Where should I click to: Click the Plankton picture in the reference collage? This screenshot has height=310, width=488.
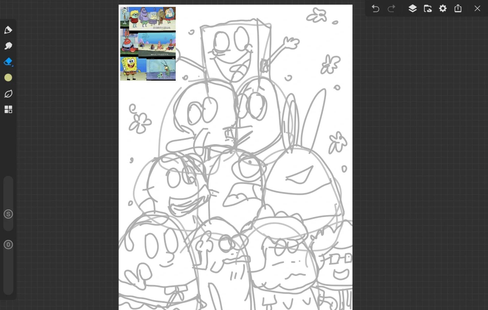[161, 69]
